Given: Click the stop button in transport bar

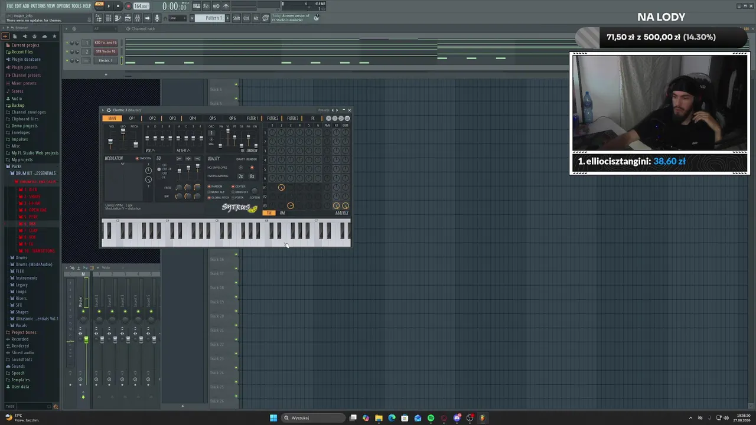Looking at the screenshot, I should point(118,6).
